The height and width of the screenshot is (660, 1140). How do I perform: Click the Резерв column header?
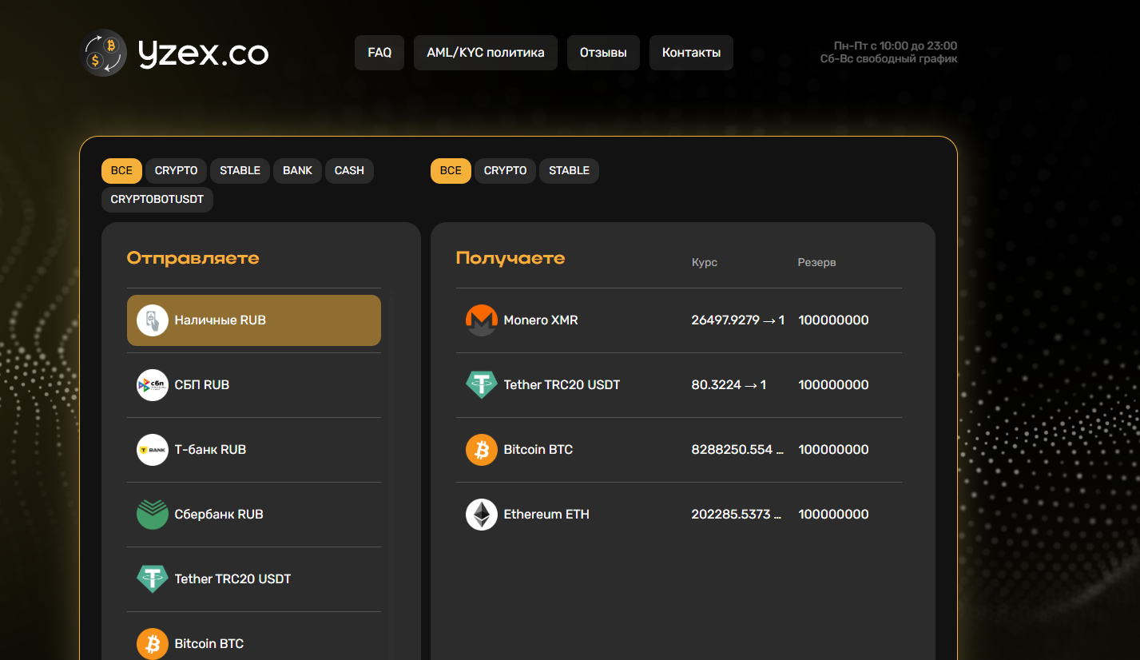(x=817, y=263)
